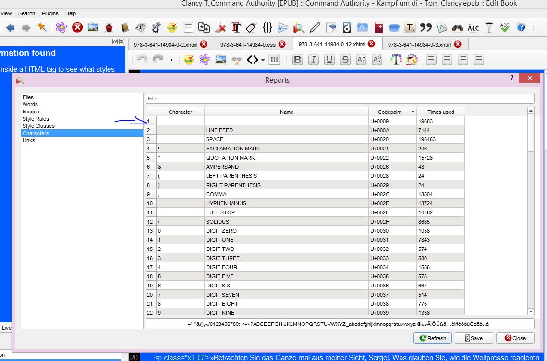Open the Plugins menu
The image size is (547, 361).
[x=50, y=13]
